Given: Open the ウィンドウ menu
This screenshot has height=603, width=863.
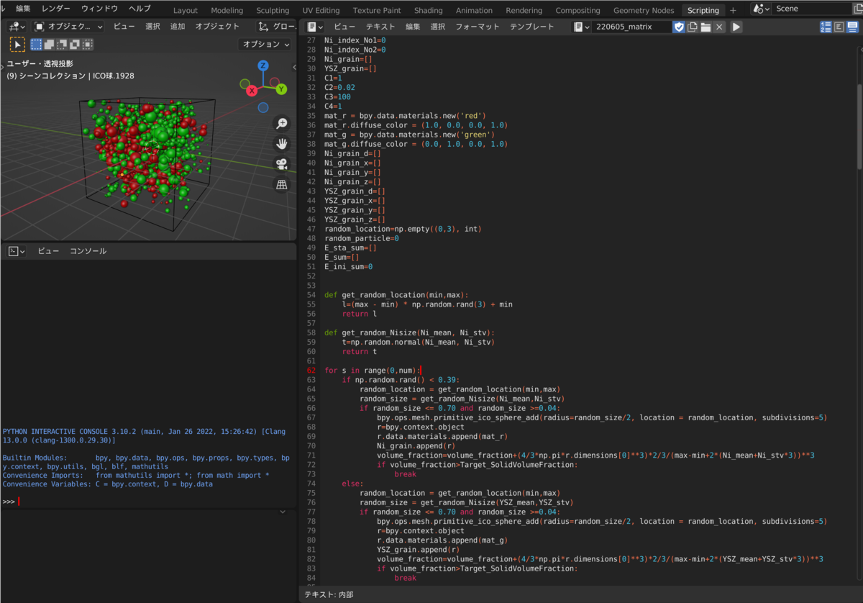Looking at the screenshot, I should [x=99, y=9].
